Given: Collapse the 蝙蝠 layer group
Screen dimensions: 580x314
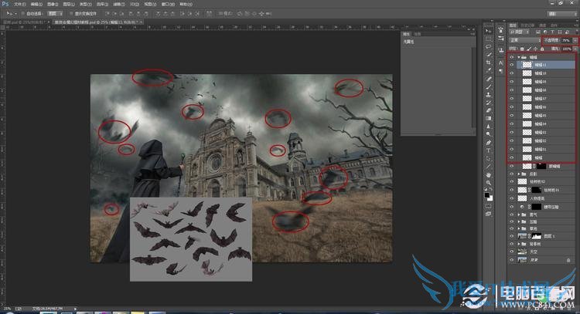Looking at the screenshot, I should pyautogui.click(x=517, y=56).
